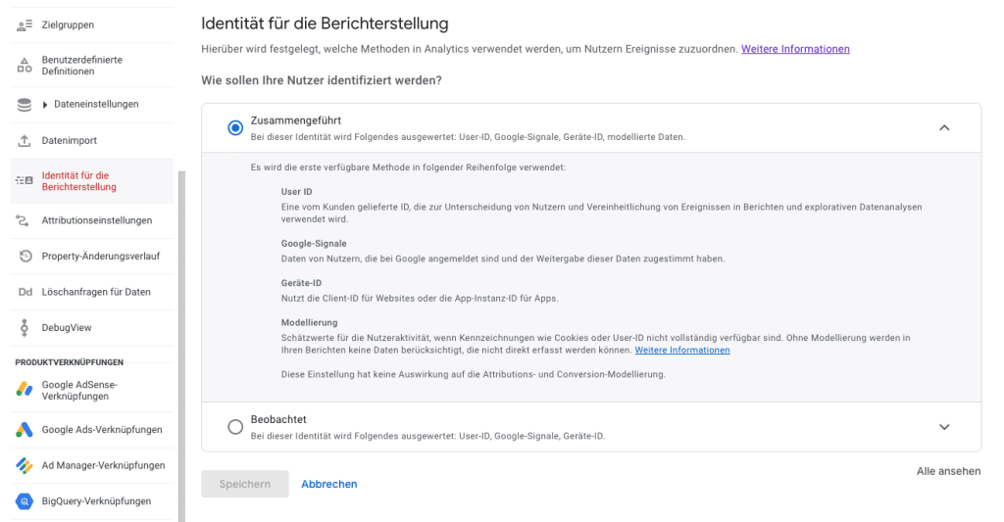Click the Ad Manager logo icon
The image size is (1004, 522).
(x=25, y=466)
